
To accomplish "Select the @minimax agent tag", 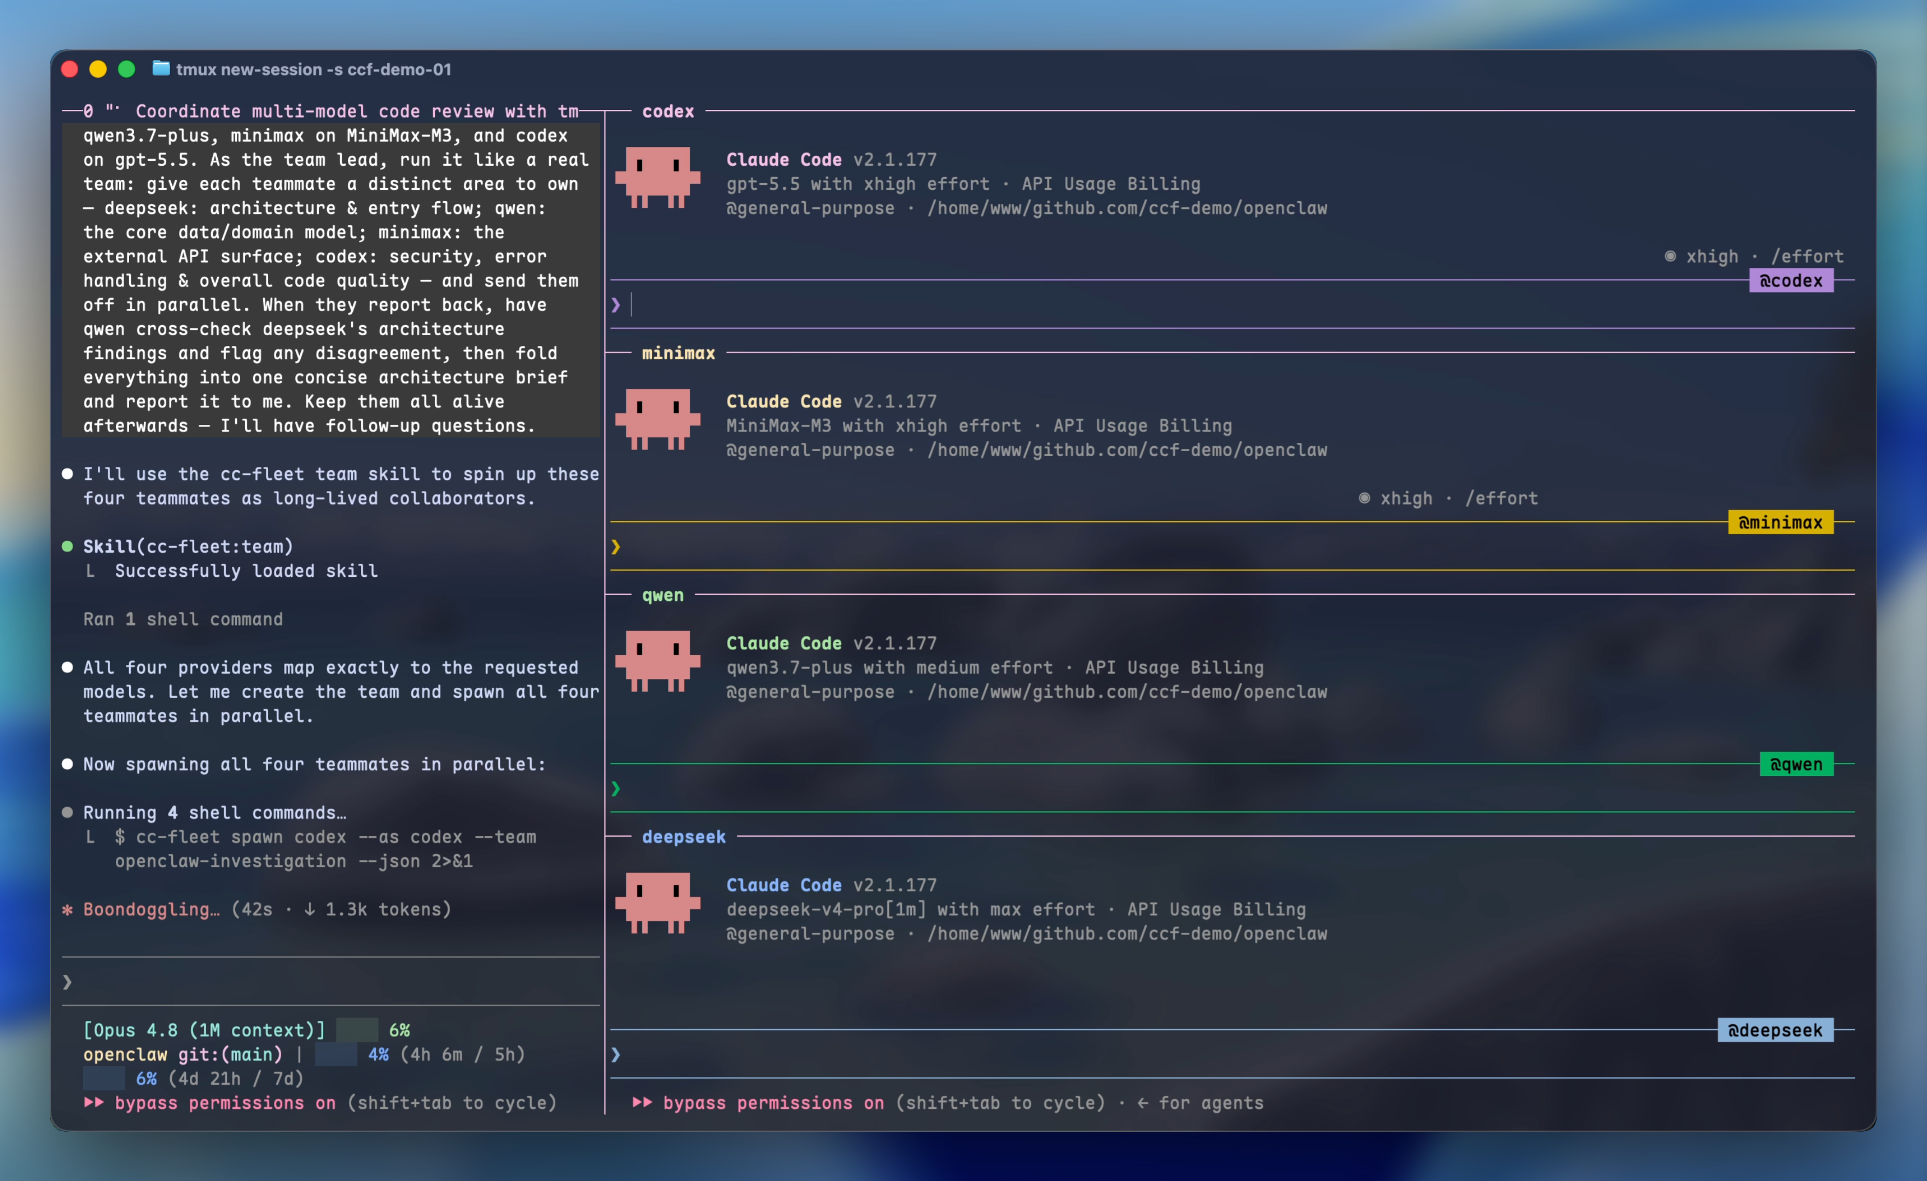I will point(1781,522).
